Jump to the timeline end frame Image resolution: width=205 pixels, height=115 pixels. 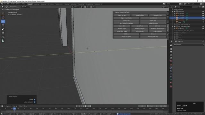[x=90, y=106]
